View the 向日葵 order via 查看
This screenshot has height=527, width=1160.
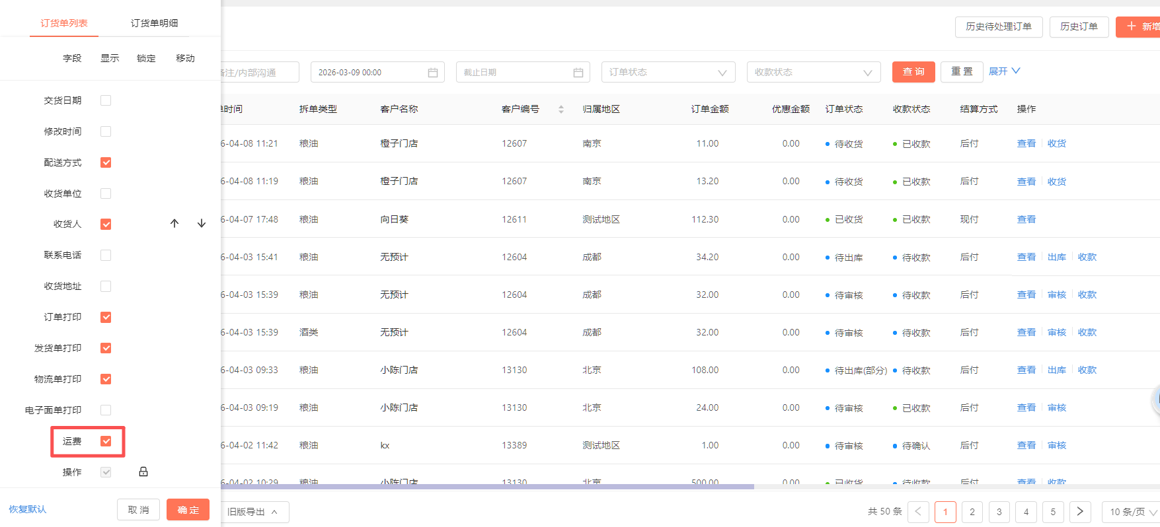[1026, 219]
